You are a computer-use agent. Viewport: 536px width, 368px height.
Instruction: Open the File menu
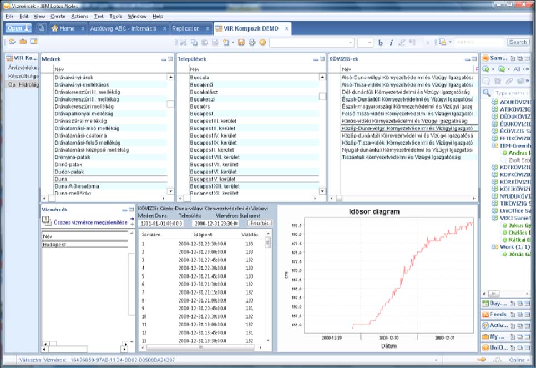[9, 16]
